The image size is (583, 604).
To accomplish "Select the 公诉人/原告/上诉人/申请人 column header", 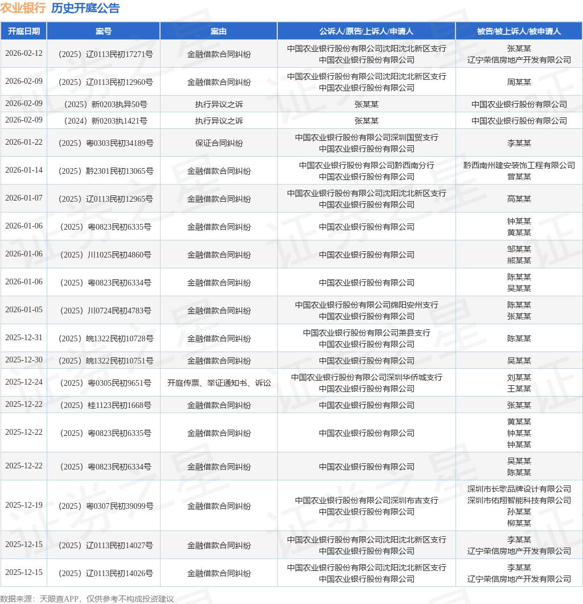I will pos(366,31).
